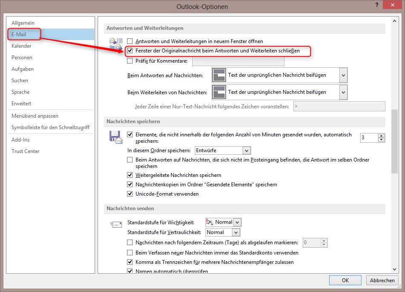Click the save messages floppy disk icon

tap(116, 137)
